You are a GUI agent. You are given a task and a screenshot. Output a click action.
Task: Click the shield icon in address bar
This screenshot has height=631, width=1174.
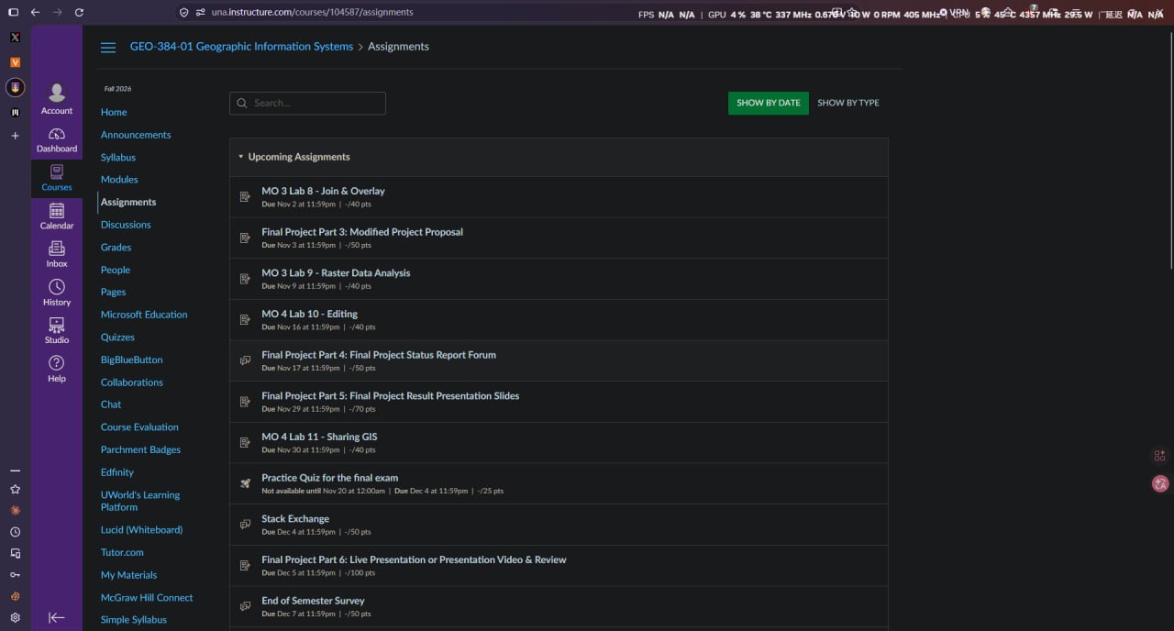pos(184,13)
